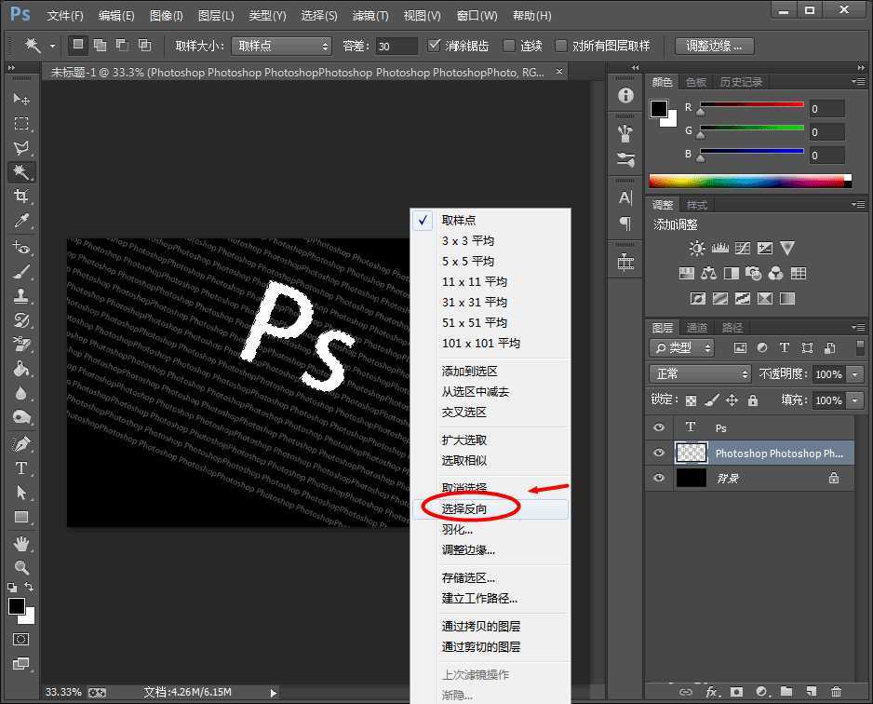
Task: Switch to the 通道 Channels tab
Action: 695,327
